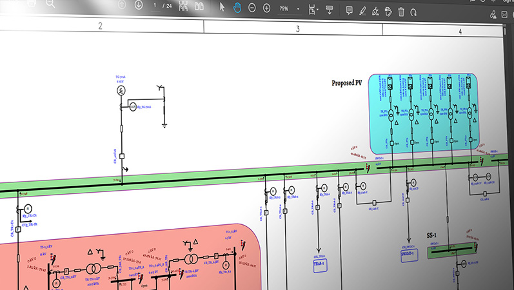514x290 pixels.
Task: Zoom in with the plus button
Action: click(x=267, y=8)
